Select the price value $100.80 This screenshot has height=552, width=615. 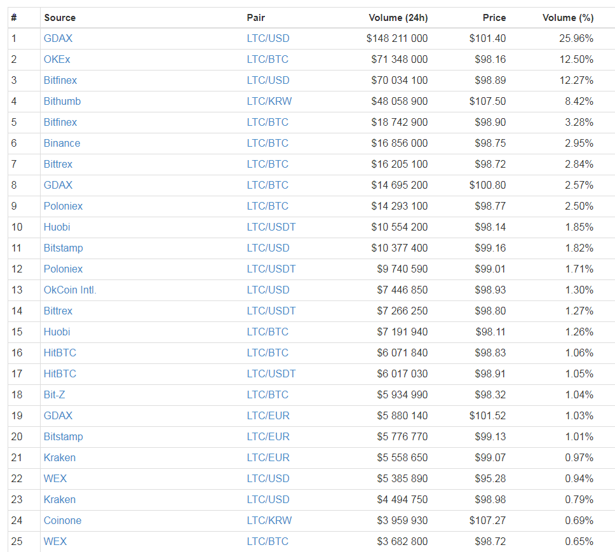tap(487, 185)
